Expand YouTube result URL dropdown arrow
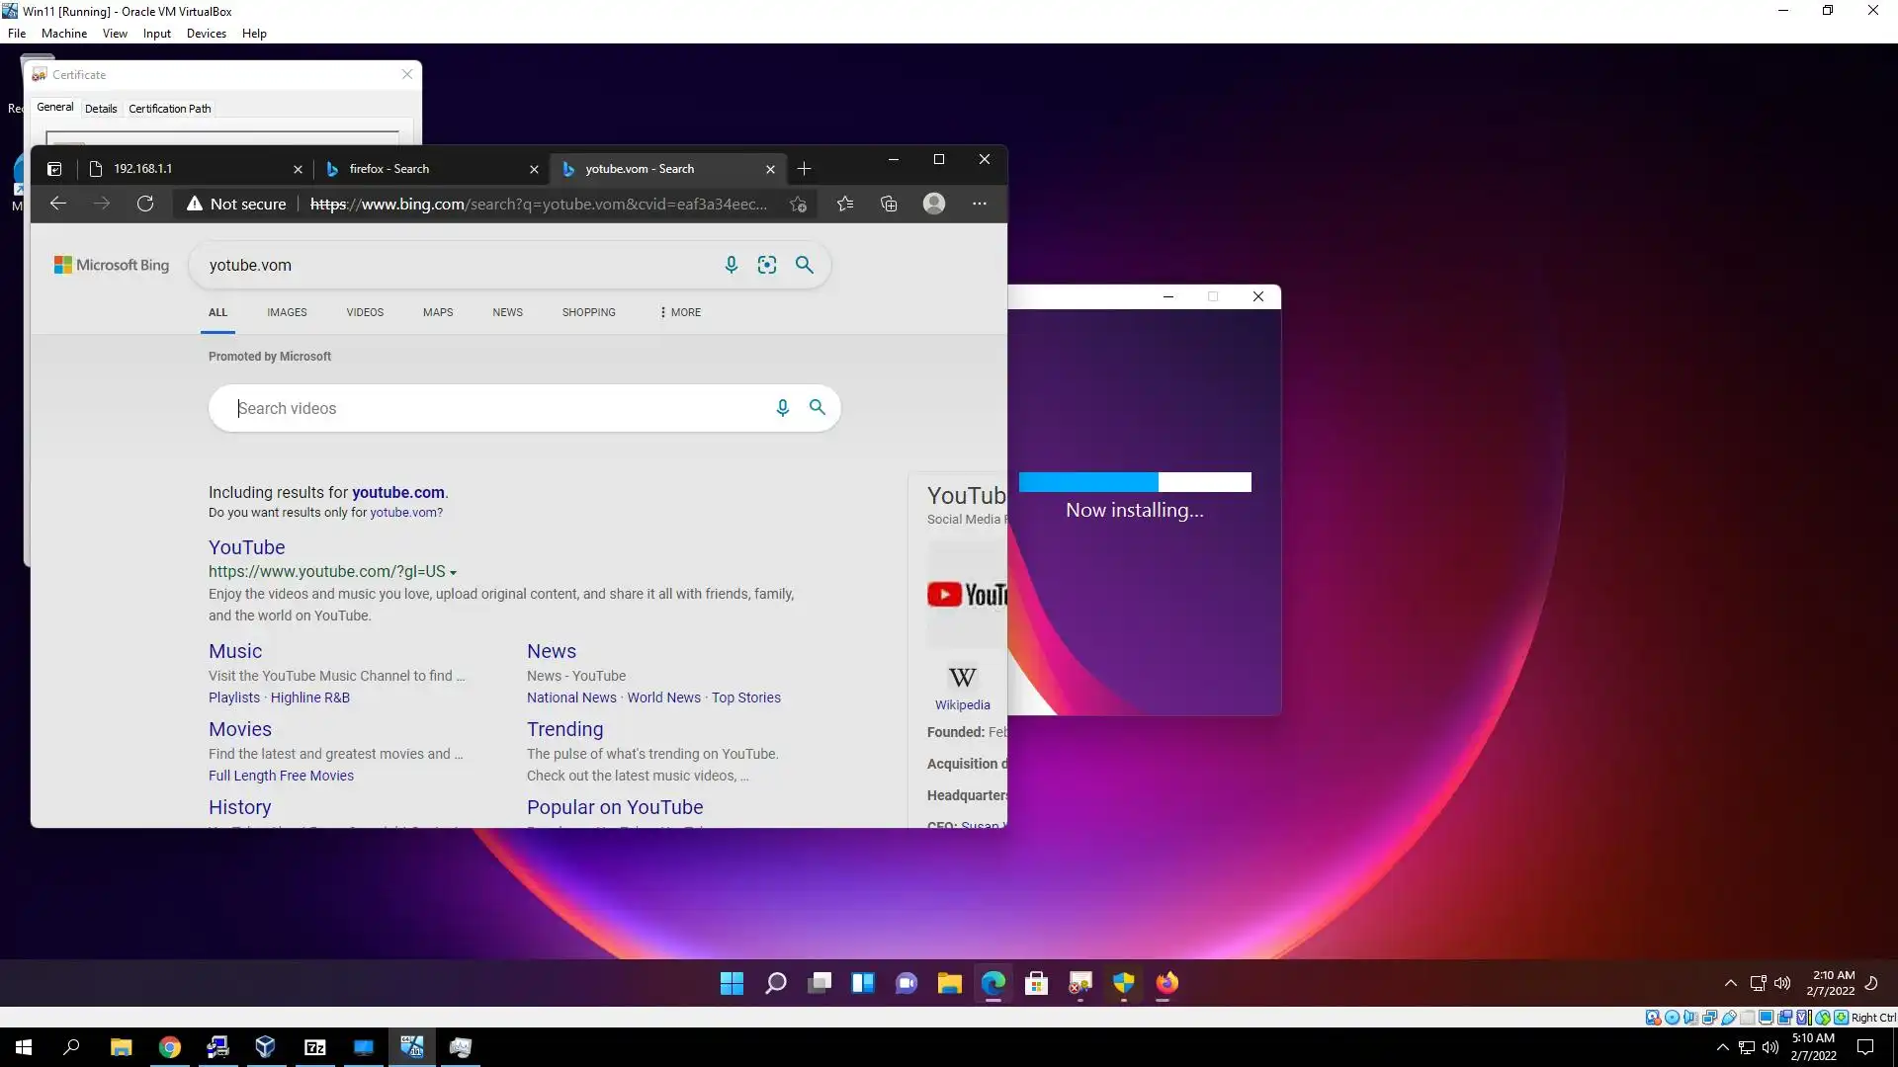Viewport: 1898px width, 1067px height. (x=454, y=573)
